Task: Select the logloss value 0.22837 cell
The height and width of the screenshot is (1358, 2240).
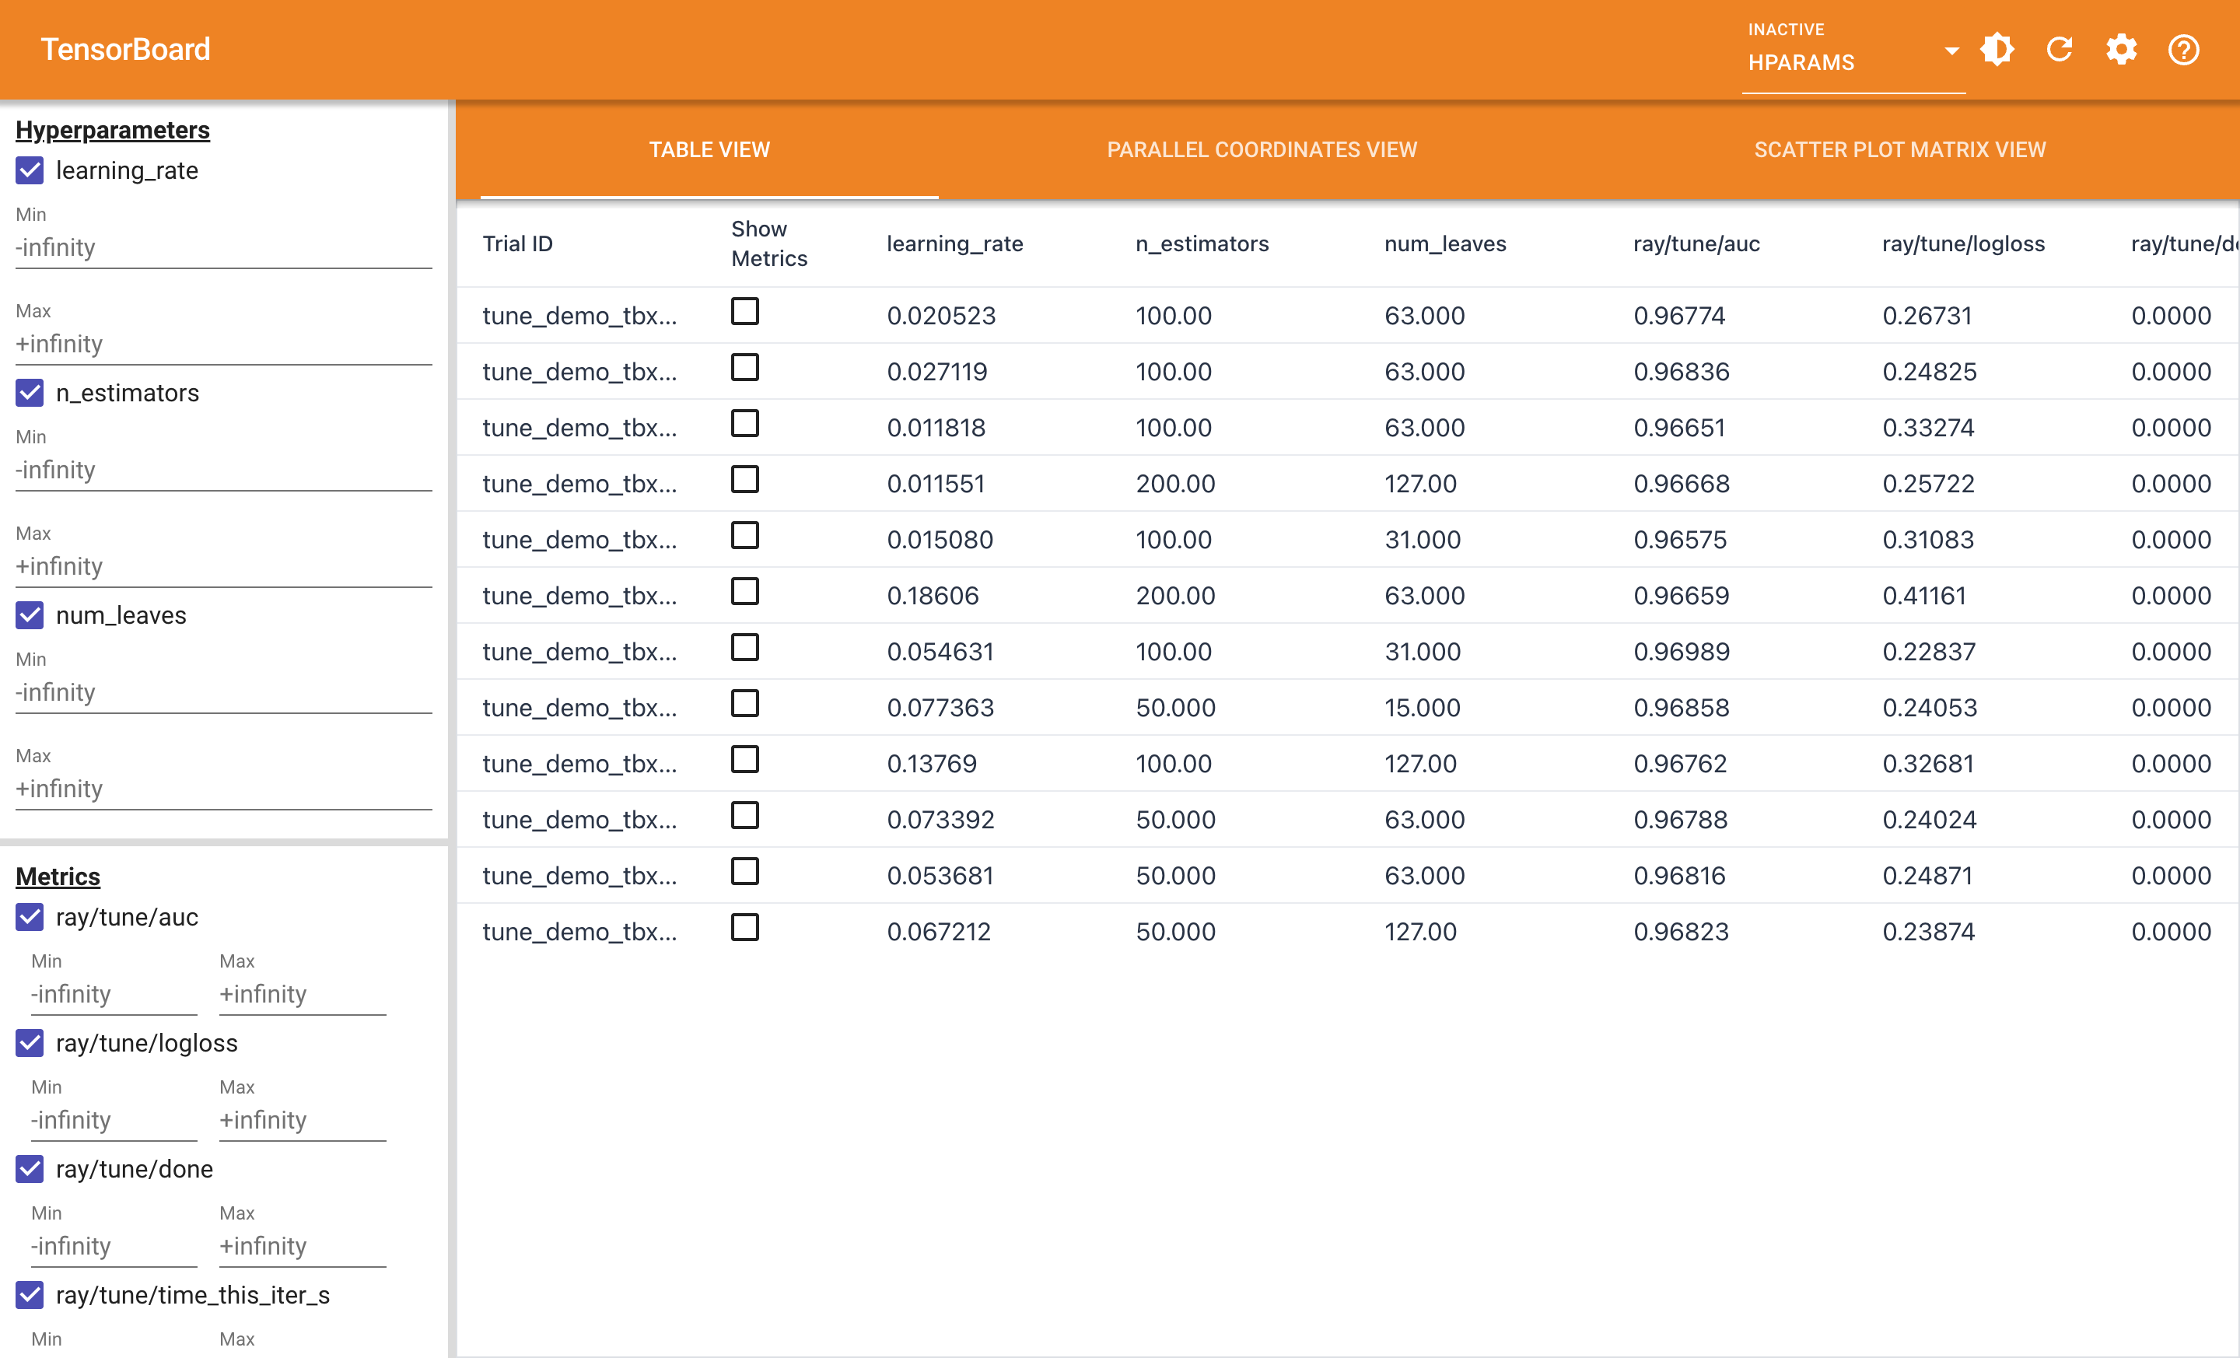Action: point(1928,652)
